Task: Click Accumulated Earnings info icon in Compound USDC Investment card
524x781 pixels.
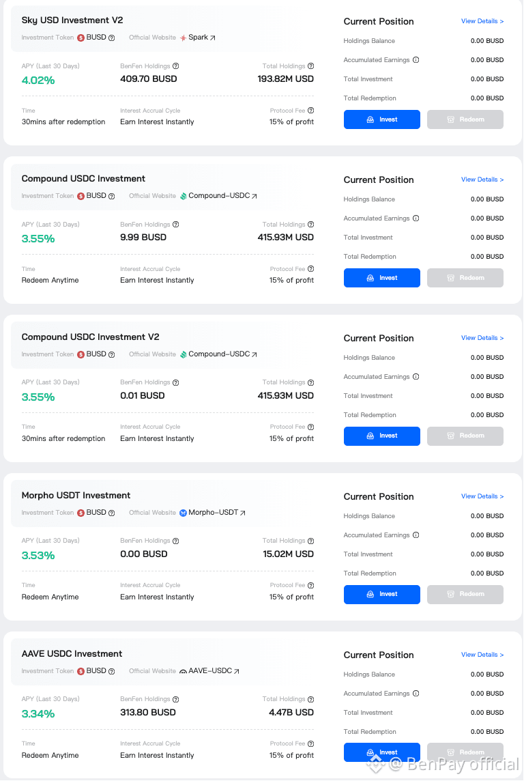Action: pos(416,218)
